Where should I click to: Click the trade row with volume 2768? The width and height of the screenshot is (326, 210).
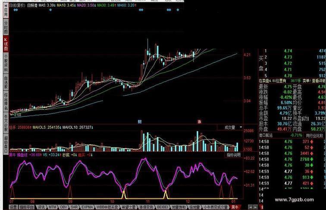click(x=291, y=160)
